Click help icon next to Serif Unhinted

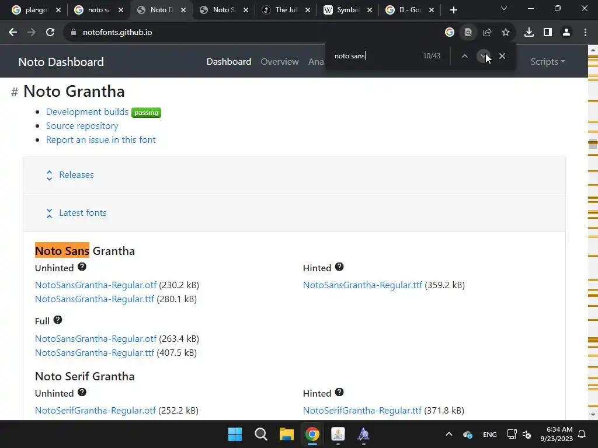point(82,392)
